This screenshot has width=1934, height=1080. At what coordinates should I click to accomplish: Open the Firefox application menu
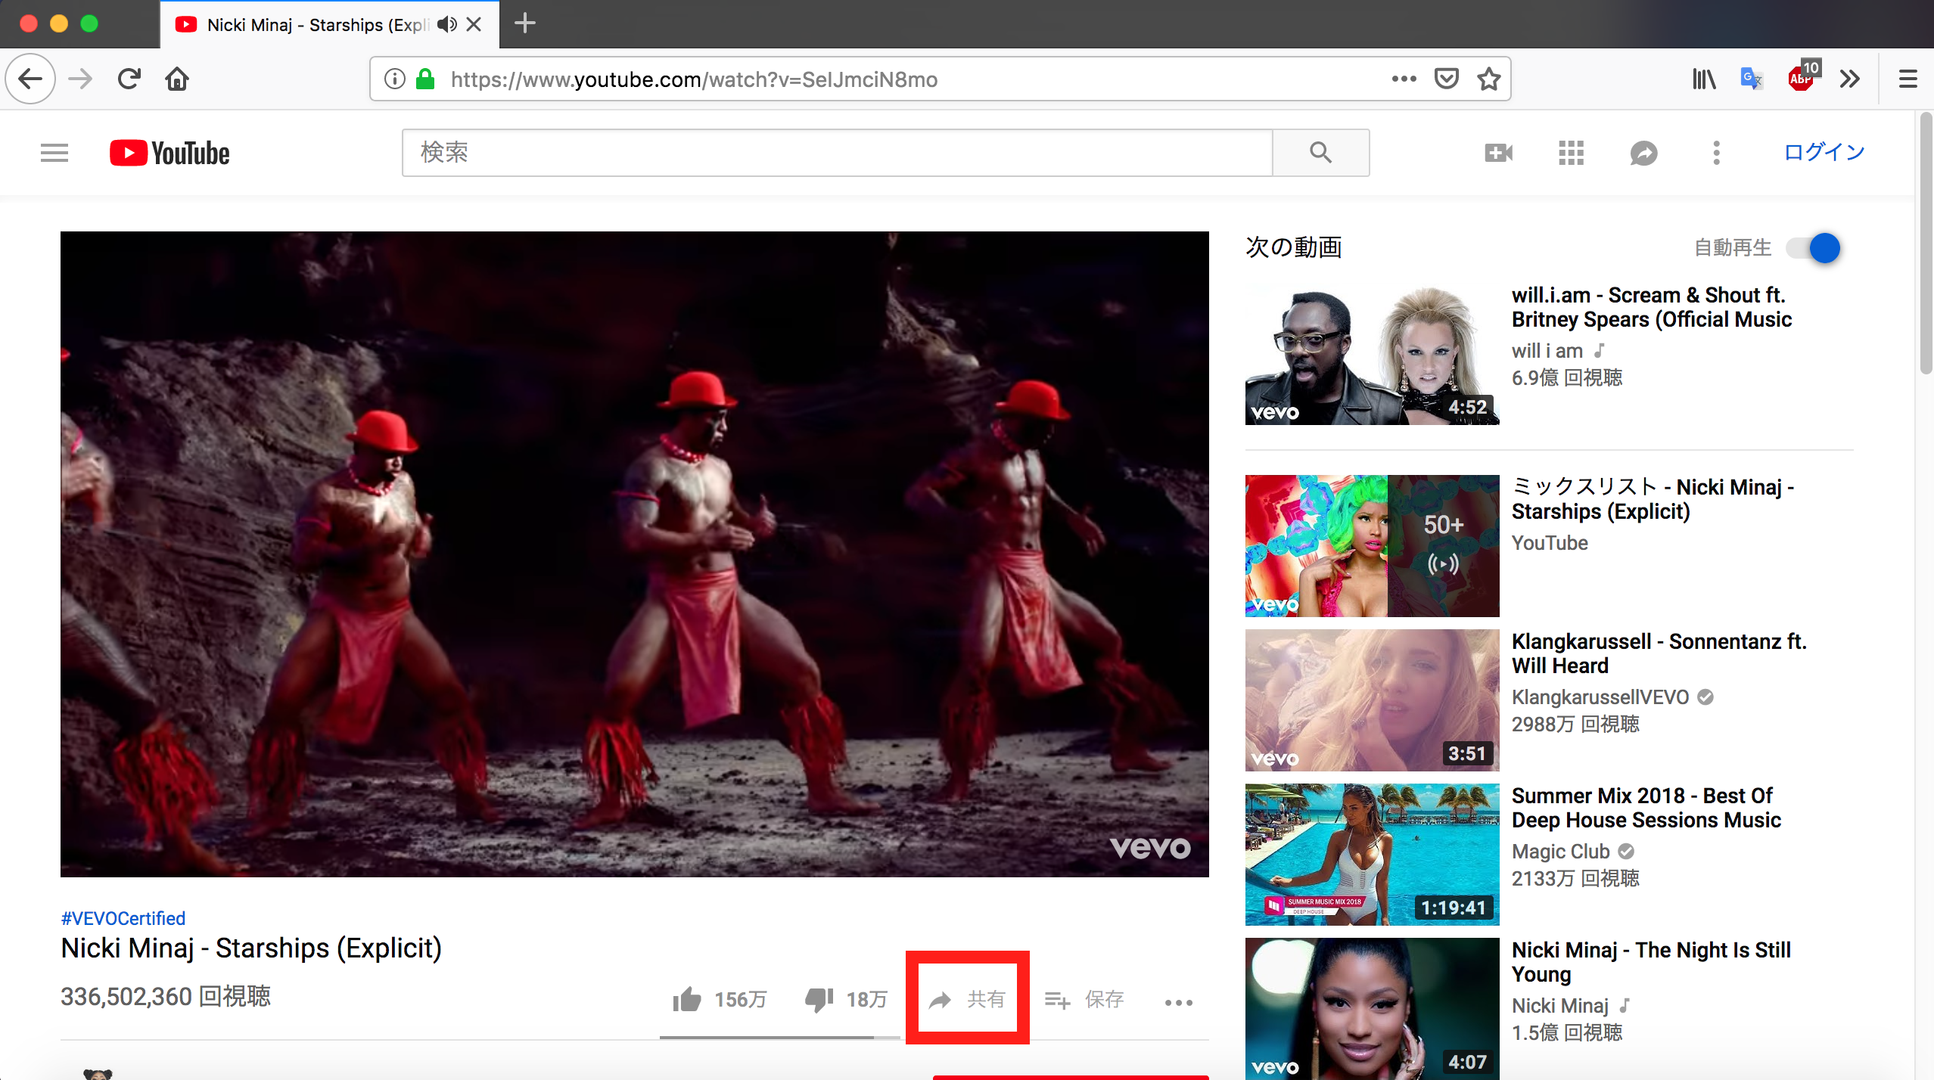tap(1908, 79)
